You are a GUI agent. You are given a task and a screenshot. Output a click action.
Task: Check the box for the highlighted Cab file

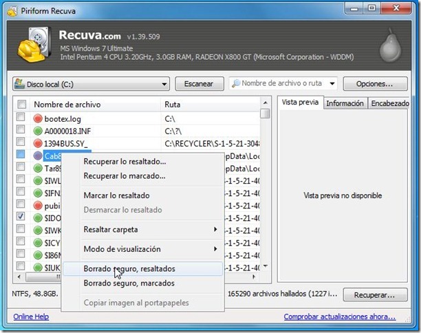(x=21, y=154)
